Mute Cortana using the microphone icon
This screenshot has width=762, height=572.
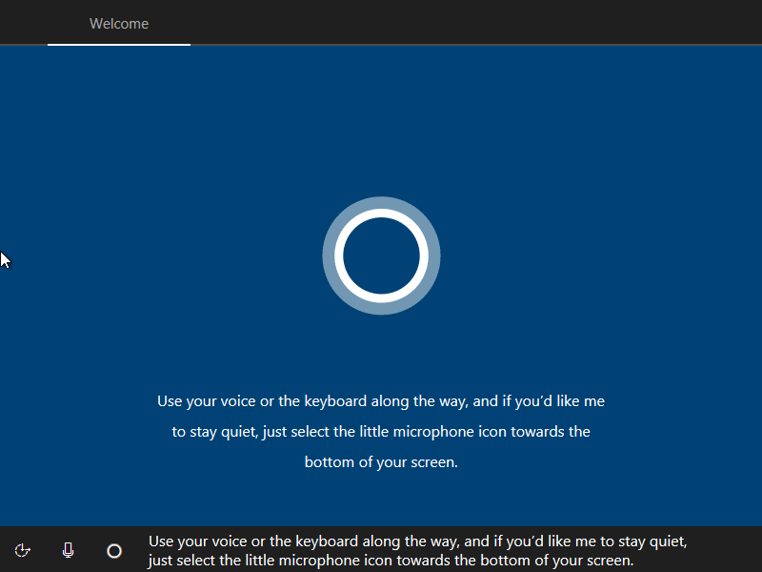click(x=68, y=550)
